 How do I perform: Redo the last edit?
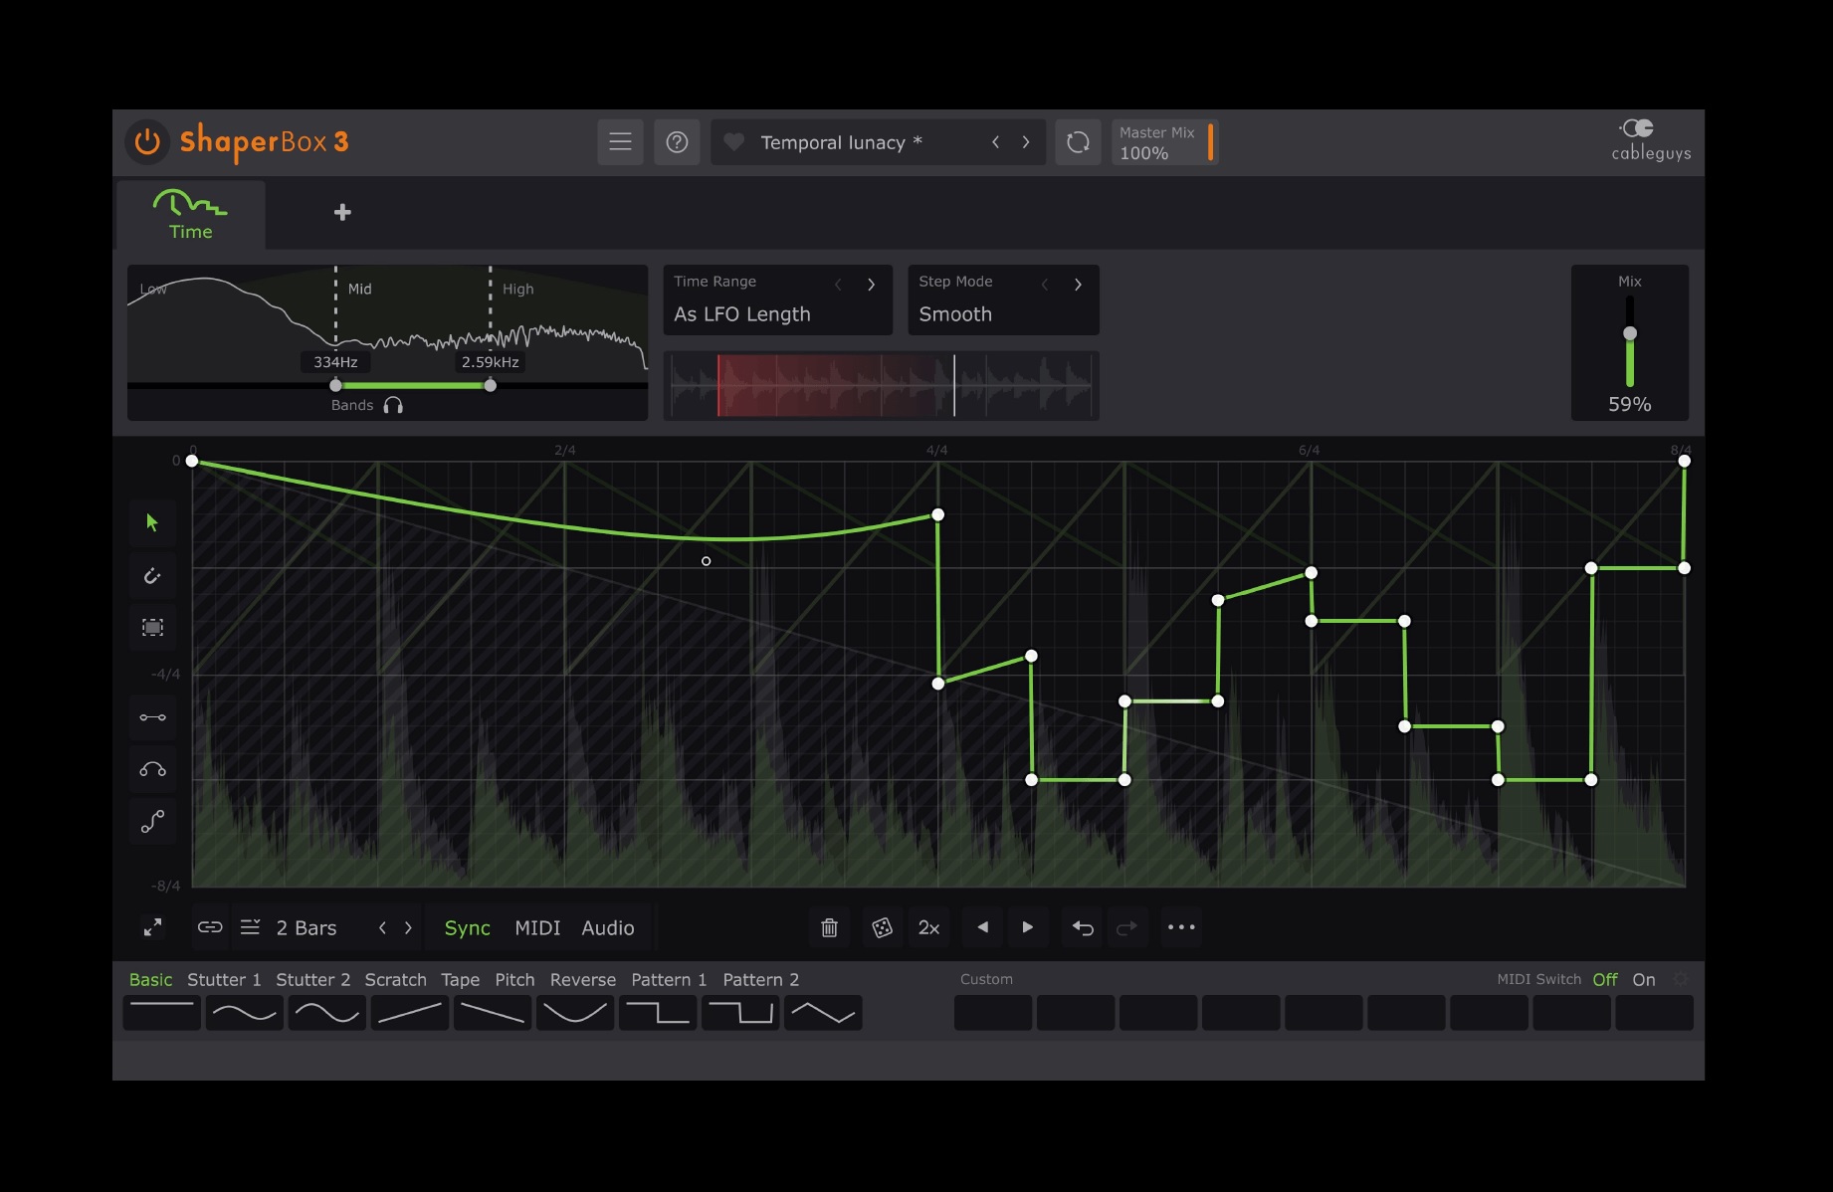point(1126,927)
